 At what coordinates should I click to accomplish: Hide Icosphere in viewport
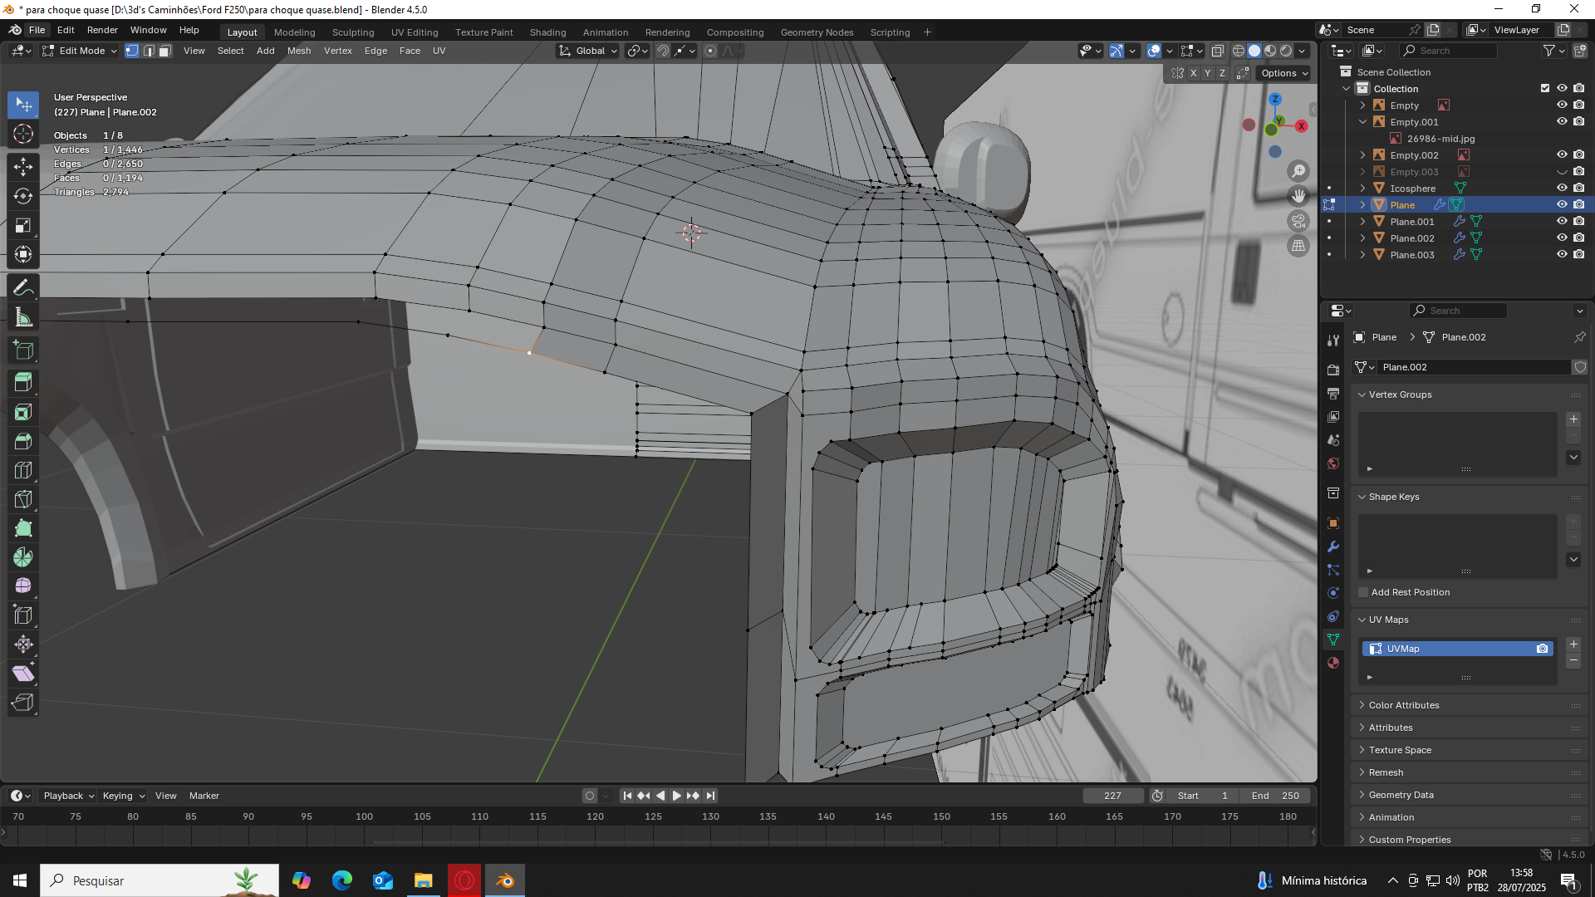[x=1562, y=189]
